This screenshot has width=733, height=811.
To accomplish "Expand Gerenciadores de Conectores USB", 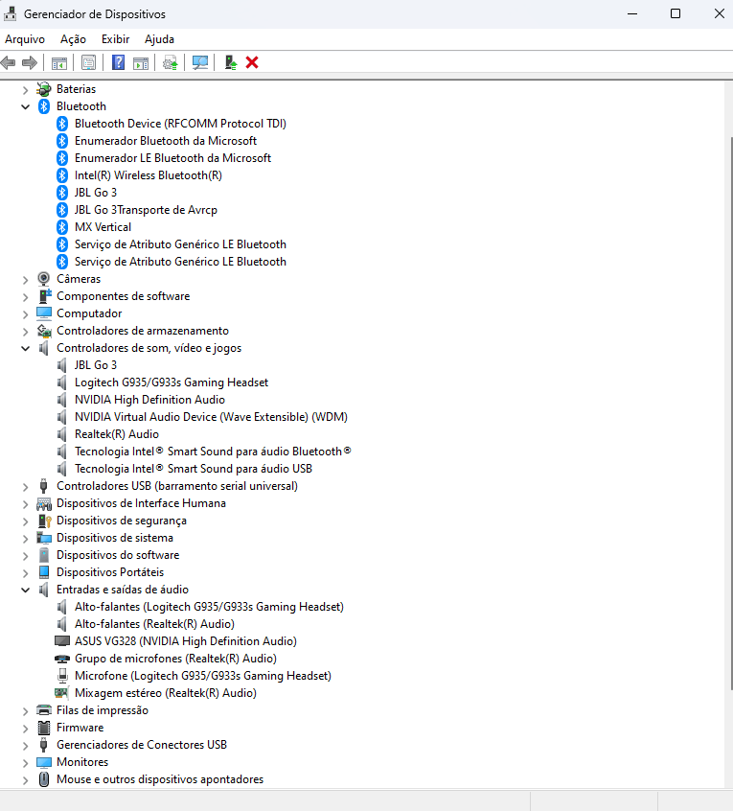I will coord(25,745).
